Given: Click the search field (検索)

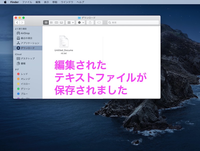Looking at the screenshot, I should click(x=133, y=22).
